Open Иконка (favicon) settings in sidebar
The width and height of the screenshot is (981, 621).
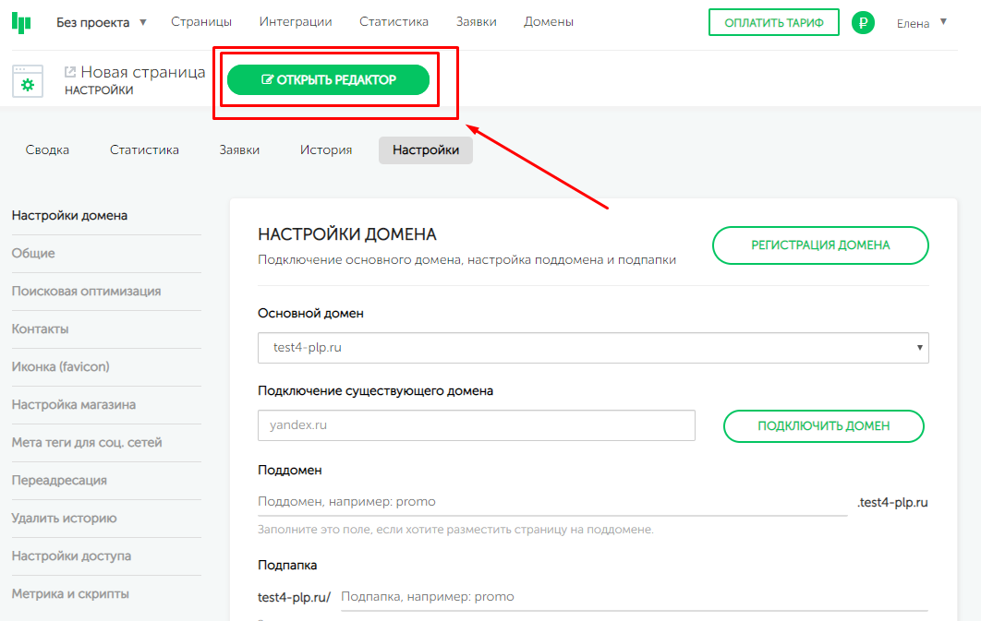click(61, 367)
